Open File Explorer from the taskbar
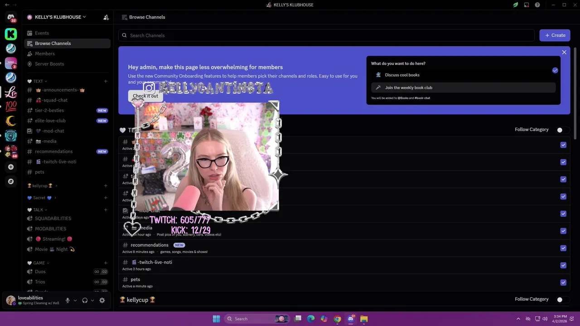580x326 pixels. click(x=364, y=319)
